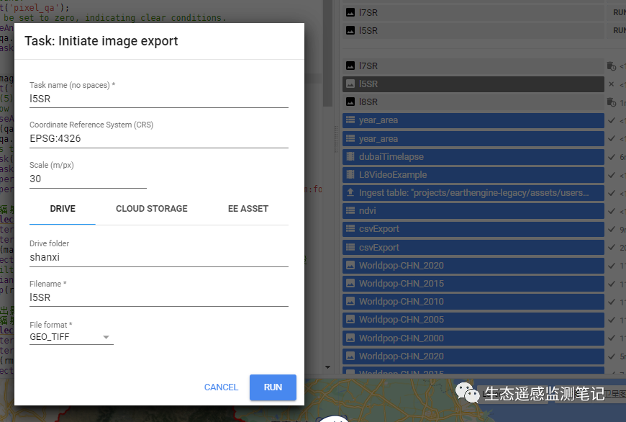The width and height of the screenshot is (626, 422).
Task: Click the table icon beside the csvExport task
Action: click(x=351, y=230)
